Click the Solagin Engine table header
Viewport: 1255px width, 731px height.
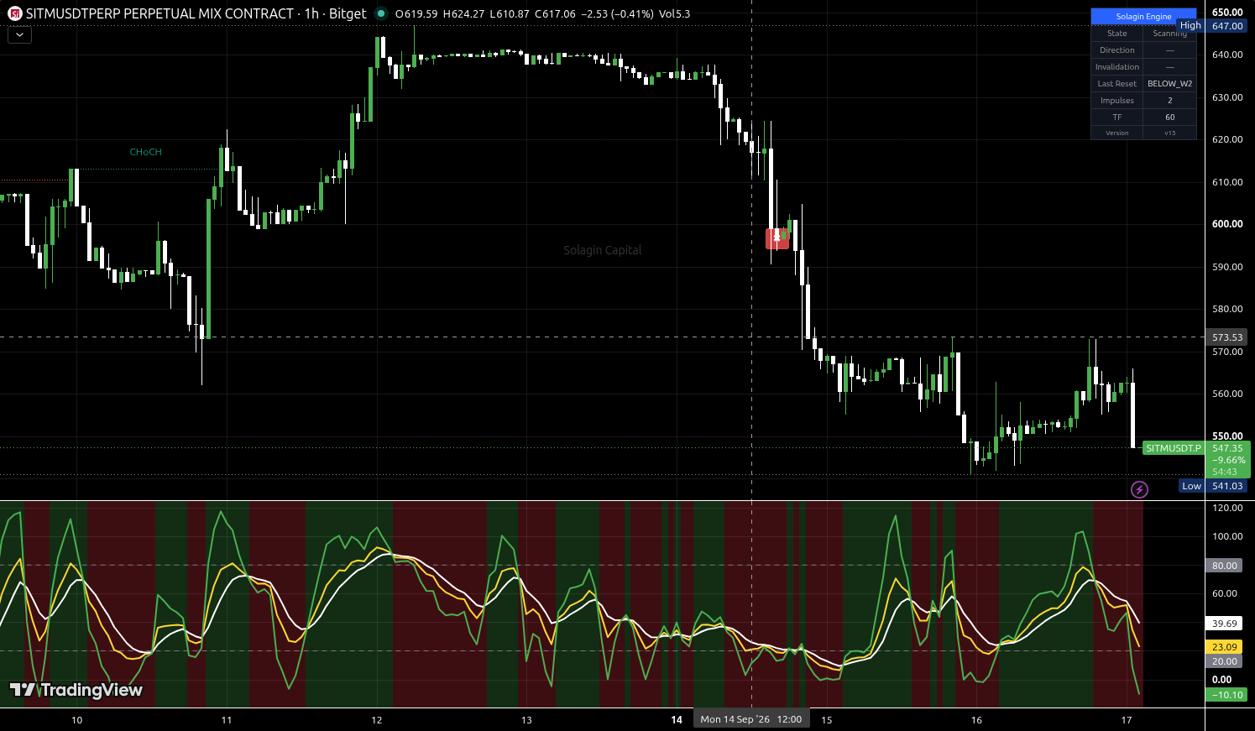[1143, 17]
